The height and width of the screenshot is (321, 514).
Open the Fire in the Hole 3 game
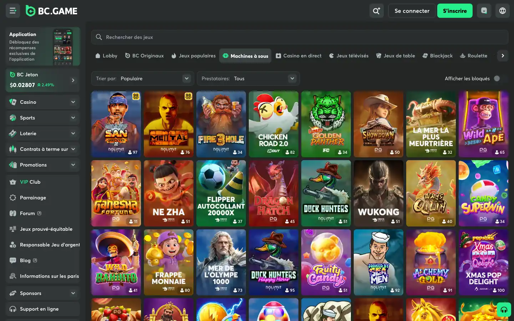coord(221,124)
